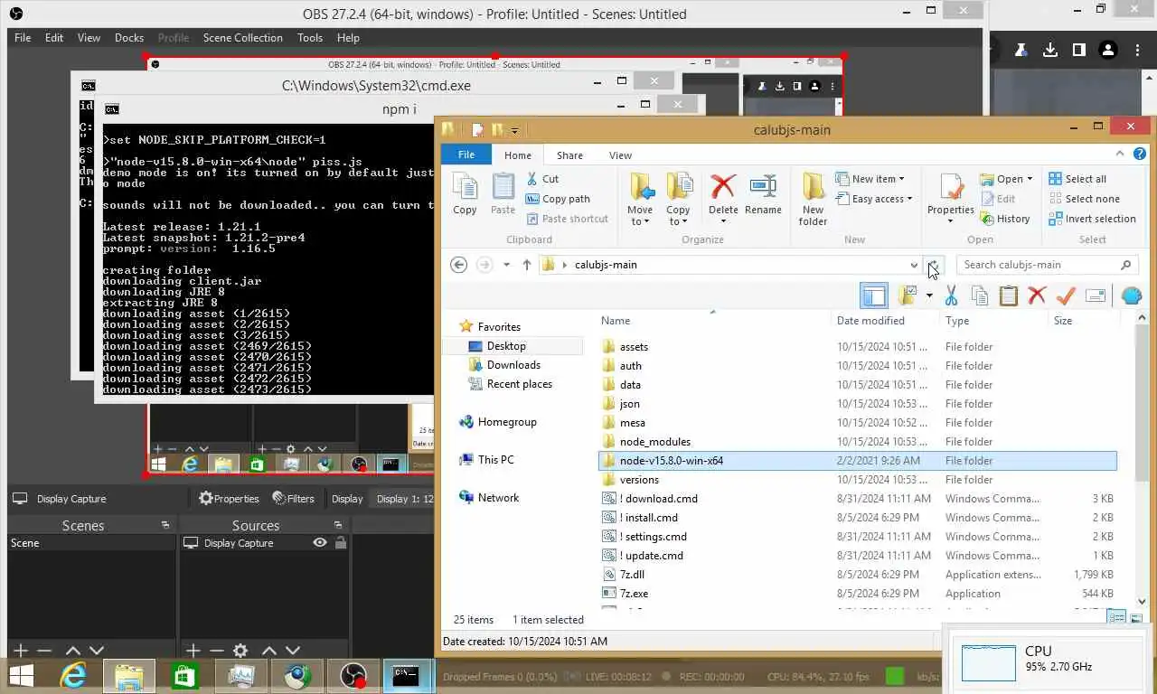Click the browser profile avatar icon
Image resolution: width=1157 pixels, height=694 pixels.
point(1108,50)
